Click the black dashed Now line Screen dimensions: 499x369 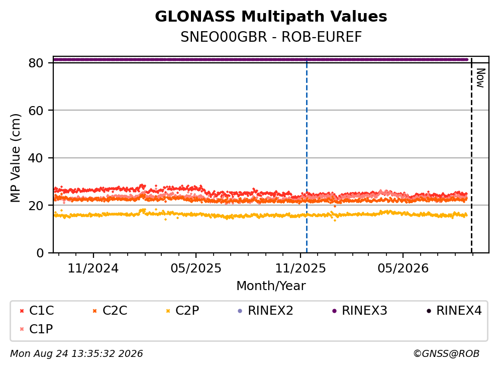click(x=471, y=156)
